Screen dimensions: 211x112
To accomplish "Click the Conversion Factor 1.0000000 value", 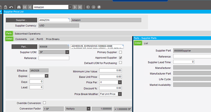I will tap(102, 109).
